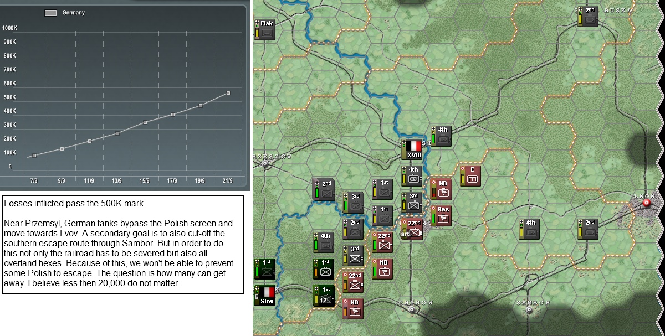The width and height of the screenshot is (665, 336).
Task: Click the LWOW map label
Action: tap(646, 196)
